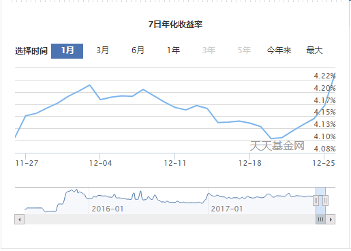Click the right scroll arrow of navigator
Image resolution: width=351 pixels, height=251 pixels.
tap(331, 220)
